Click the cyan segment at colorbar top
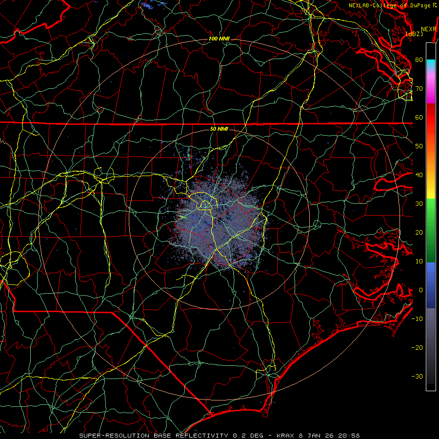This screenshot has width=439, height=439. tap(431, 64)
